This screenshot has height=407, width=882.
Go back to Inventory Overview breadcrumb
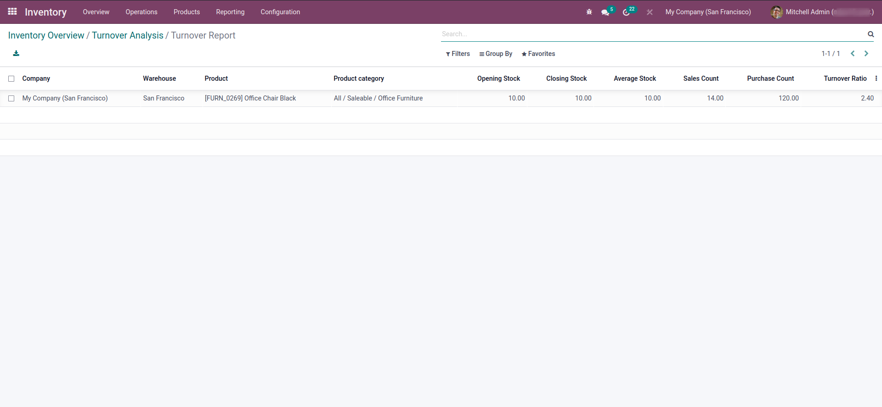click(46, 35)
